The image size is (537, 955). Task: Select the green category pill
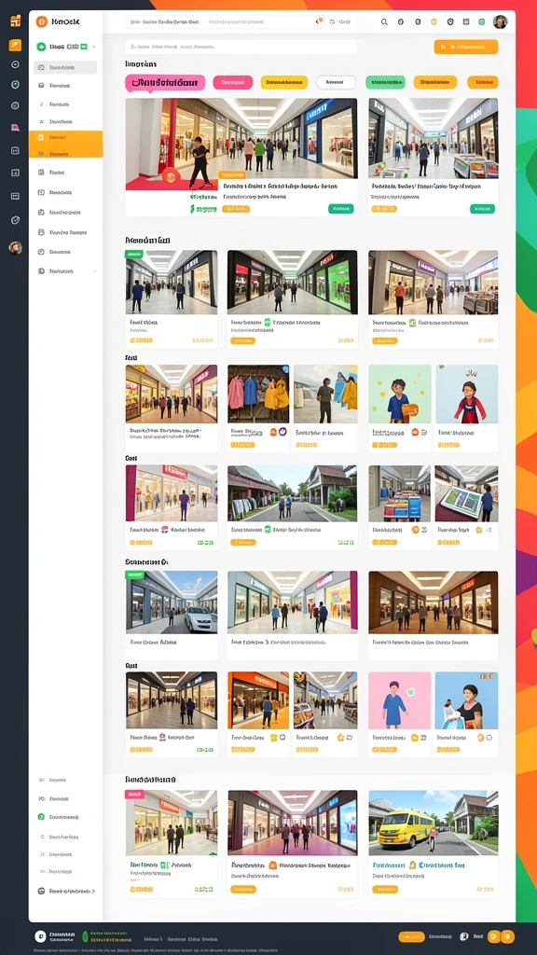[385, 82]
